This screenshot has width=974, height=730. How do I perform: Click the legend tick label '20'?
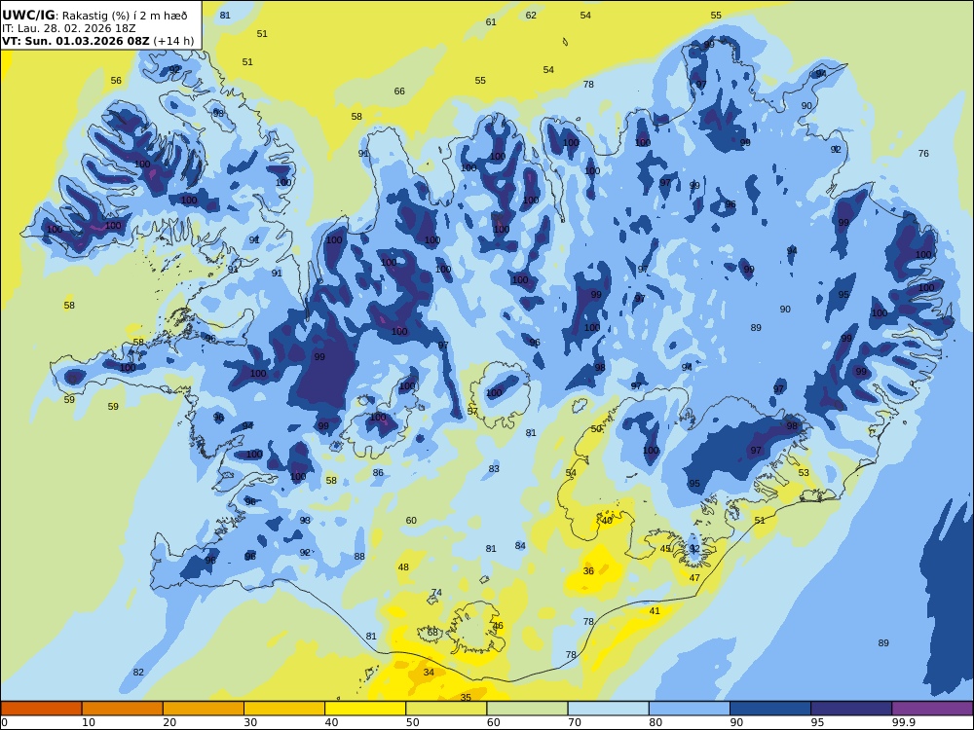(x=169, y=722)
